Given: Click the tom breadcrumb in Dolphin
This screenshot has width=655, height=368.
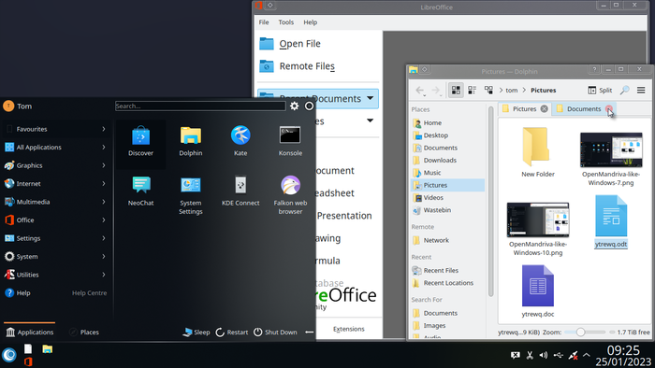Looking at the screenshot, I should point(511,90).
